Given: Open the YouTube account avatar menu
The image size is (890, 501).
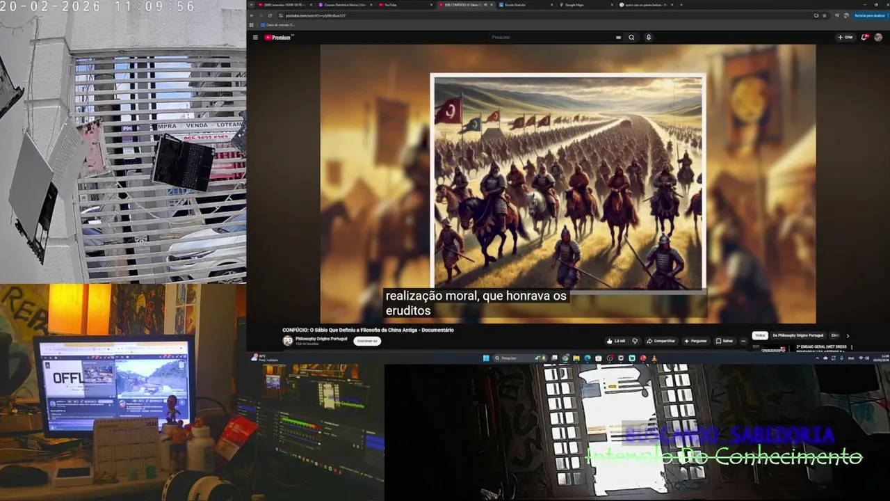Looking at the screenshot, I should click(879, 38).
